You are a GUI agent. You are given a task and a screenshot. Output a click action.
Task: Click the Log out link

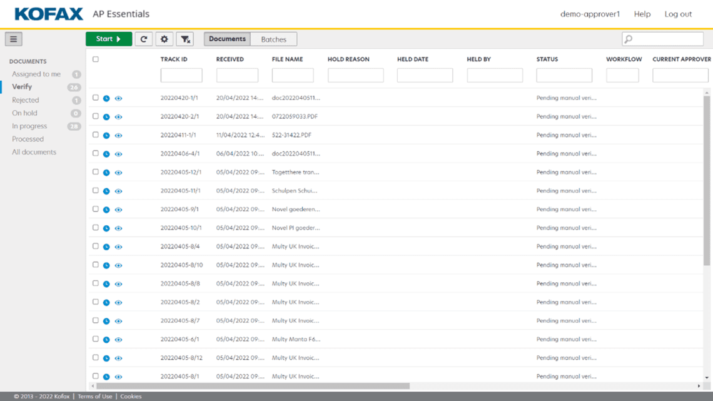pyautogui.click(x=678, y=14)
